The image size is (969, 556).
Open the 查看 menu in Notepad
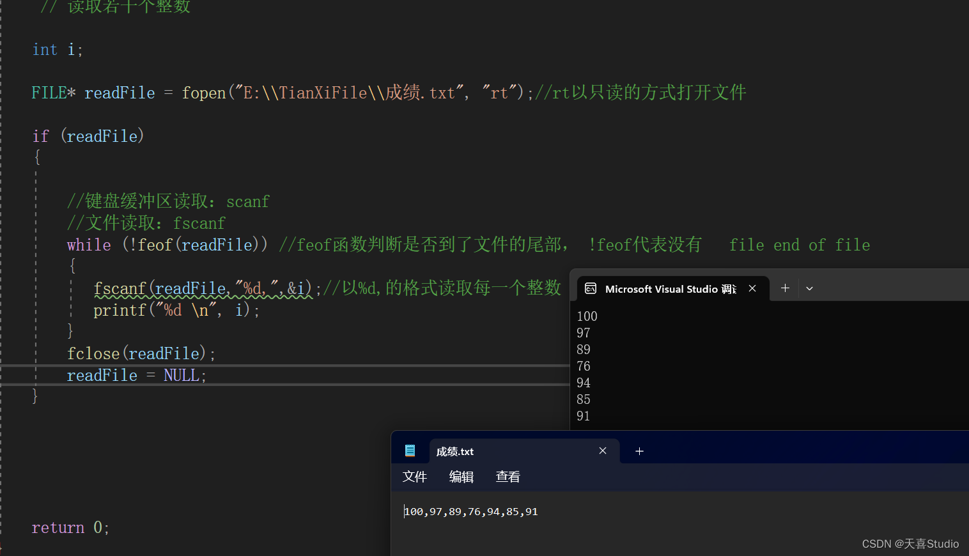point(508,477)
